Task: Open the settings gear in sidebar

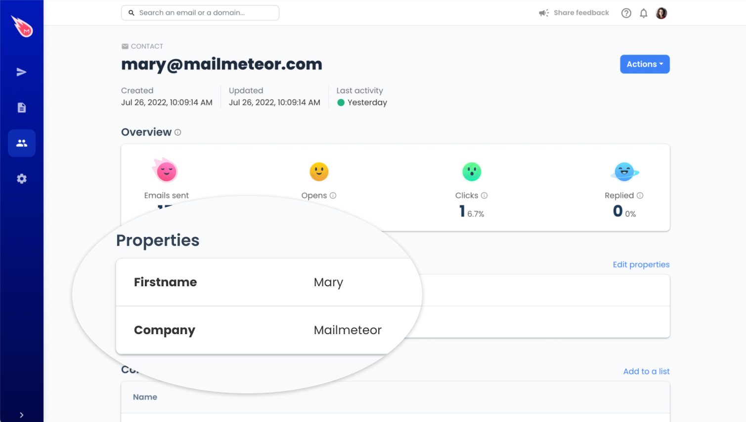Action: (22, 179)
